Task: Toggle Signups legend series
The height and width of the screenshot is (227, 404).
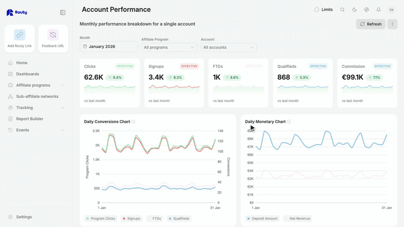Action: tap(132, 219)
